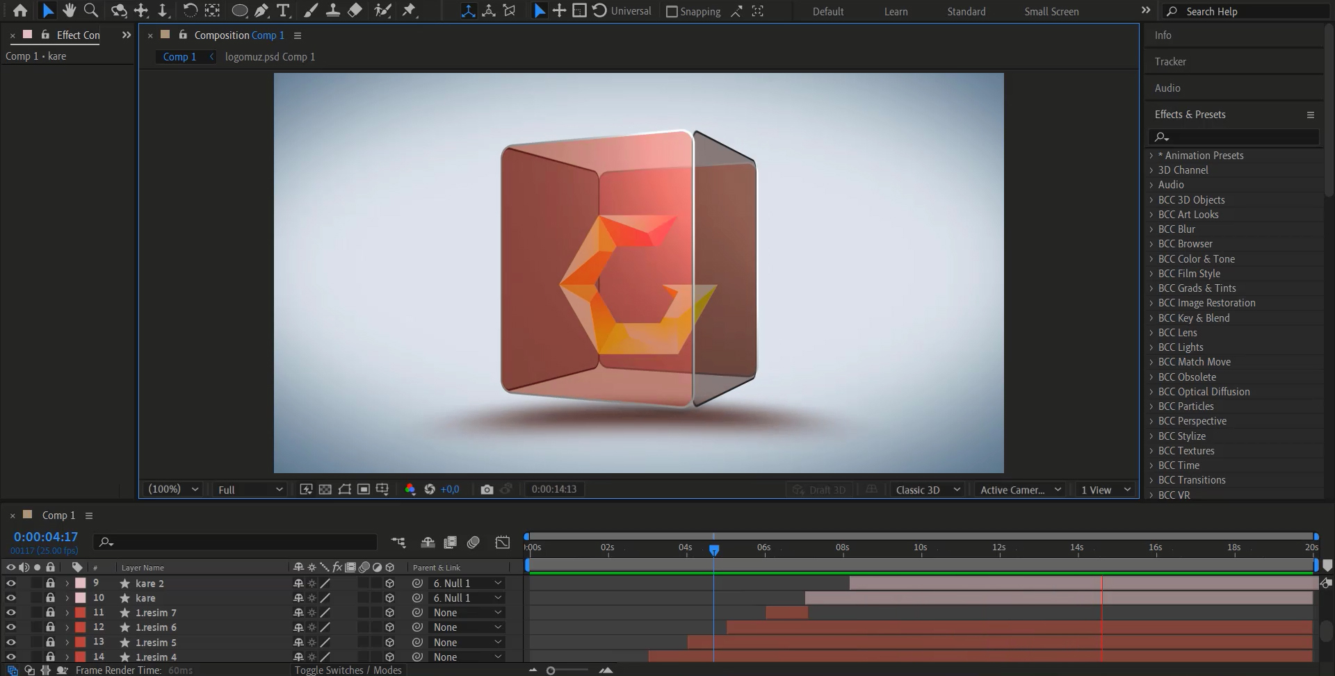
Task: Switch to the Standard workspace
Action: 966,12
